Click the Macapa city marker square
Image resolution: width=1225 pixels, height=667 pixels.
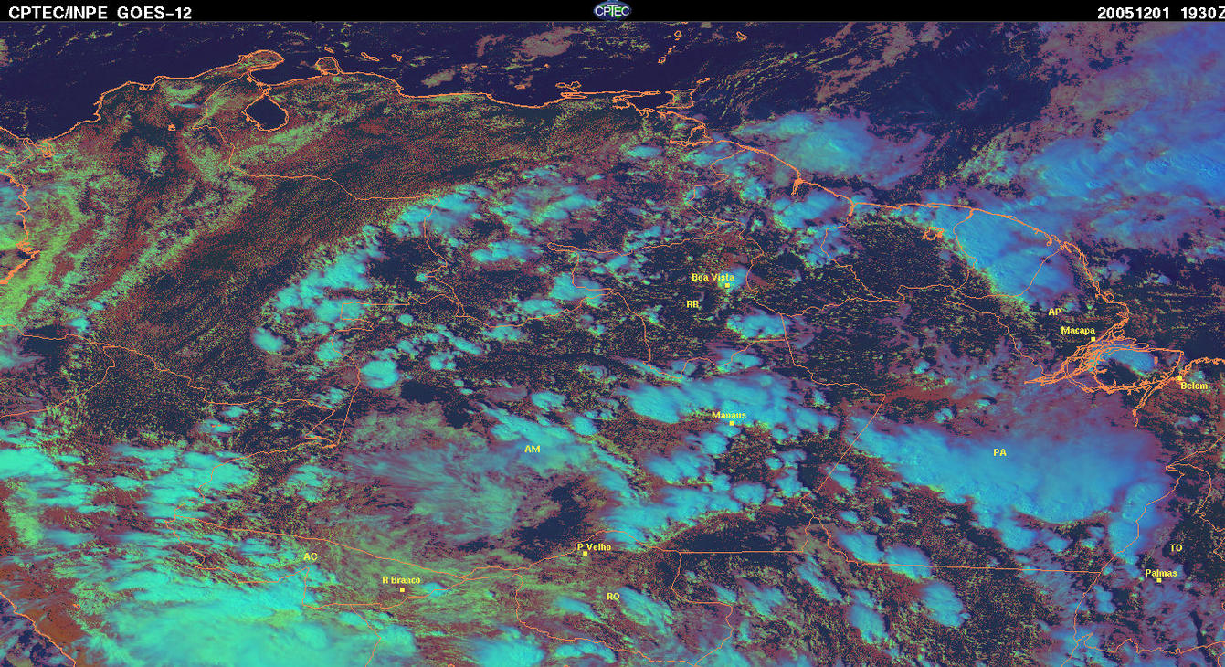tap(1093, 339)
